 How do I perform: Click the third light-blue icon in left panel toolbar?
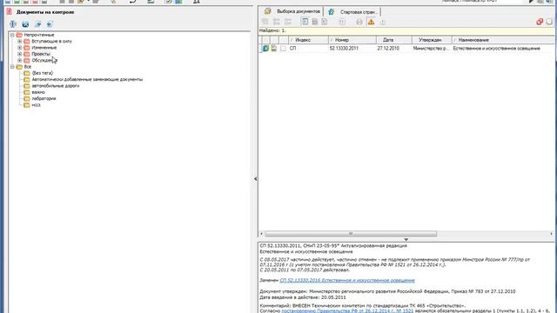click(37, 24)
